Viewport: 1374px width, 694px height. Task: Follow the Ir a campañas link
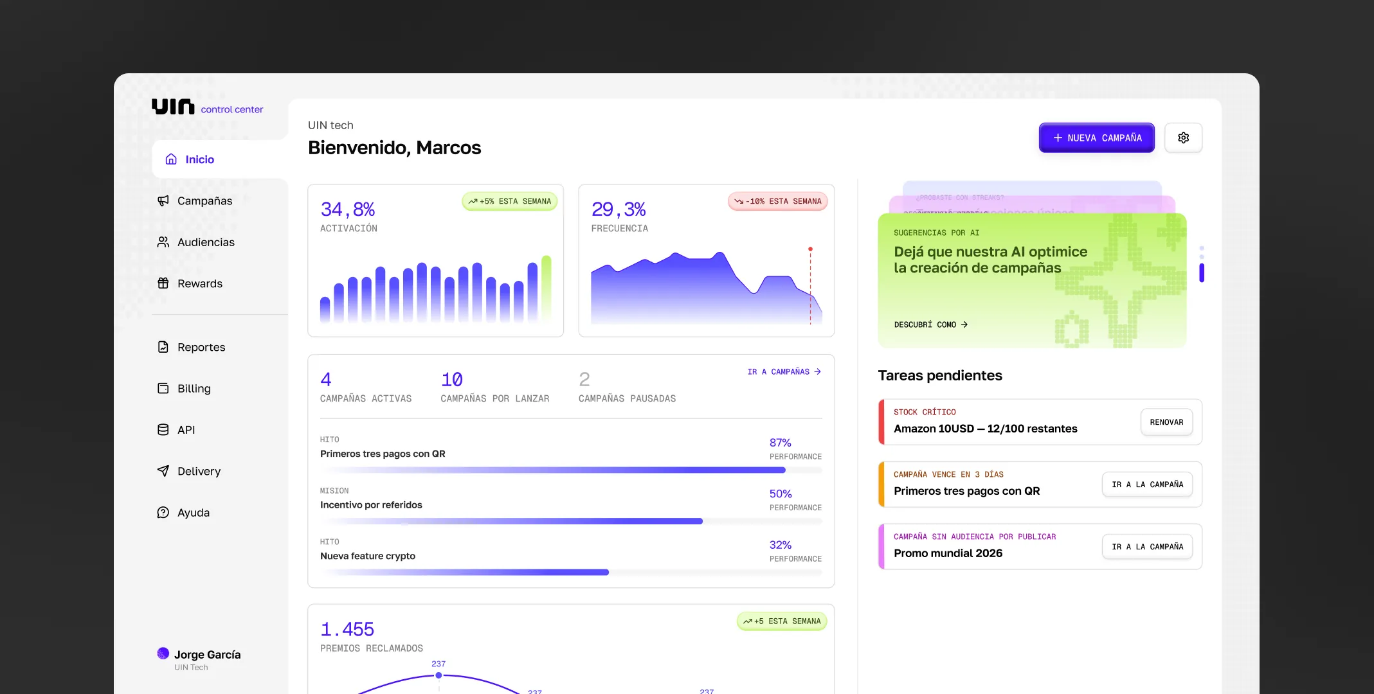[784, 371]
